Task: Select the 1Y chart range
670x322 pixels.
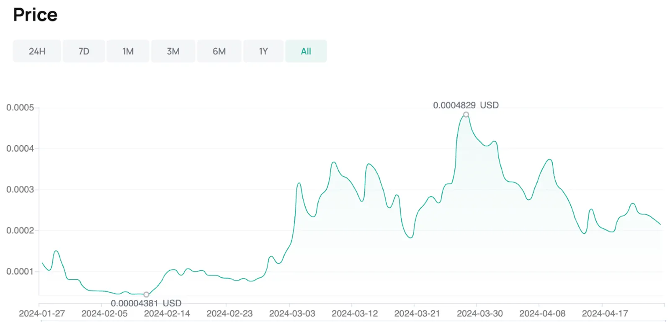Action: (x=263, y=51)
